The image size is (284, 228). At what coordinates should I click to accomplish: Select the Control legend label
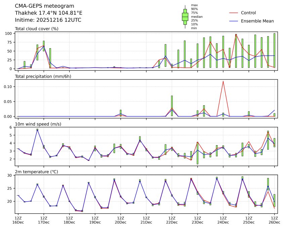point(248,13)
